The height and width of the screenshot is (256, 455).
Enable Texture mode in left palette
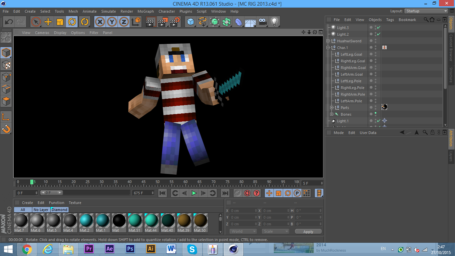click(6, 65)
